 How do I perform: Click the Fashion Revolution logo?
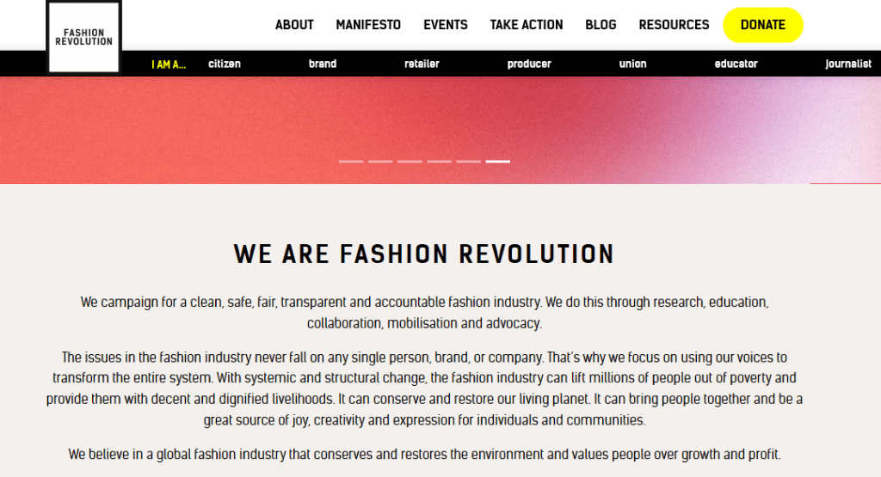83,37
